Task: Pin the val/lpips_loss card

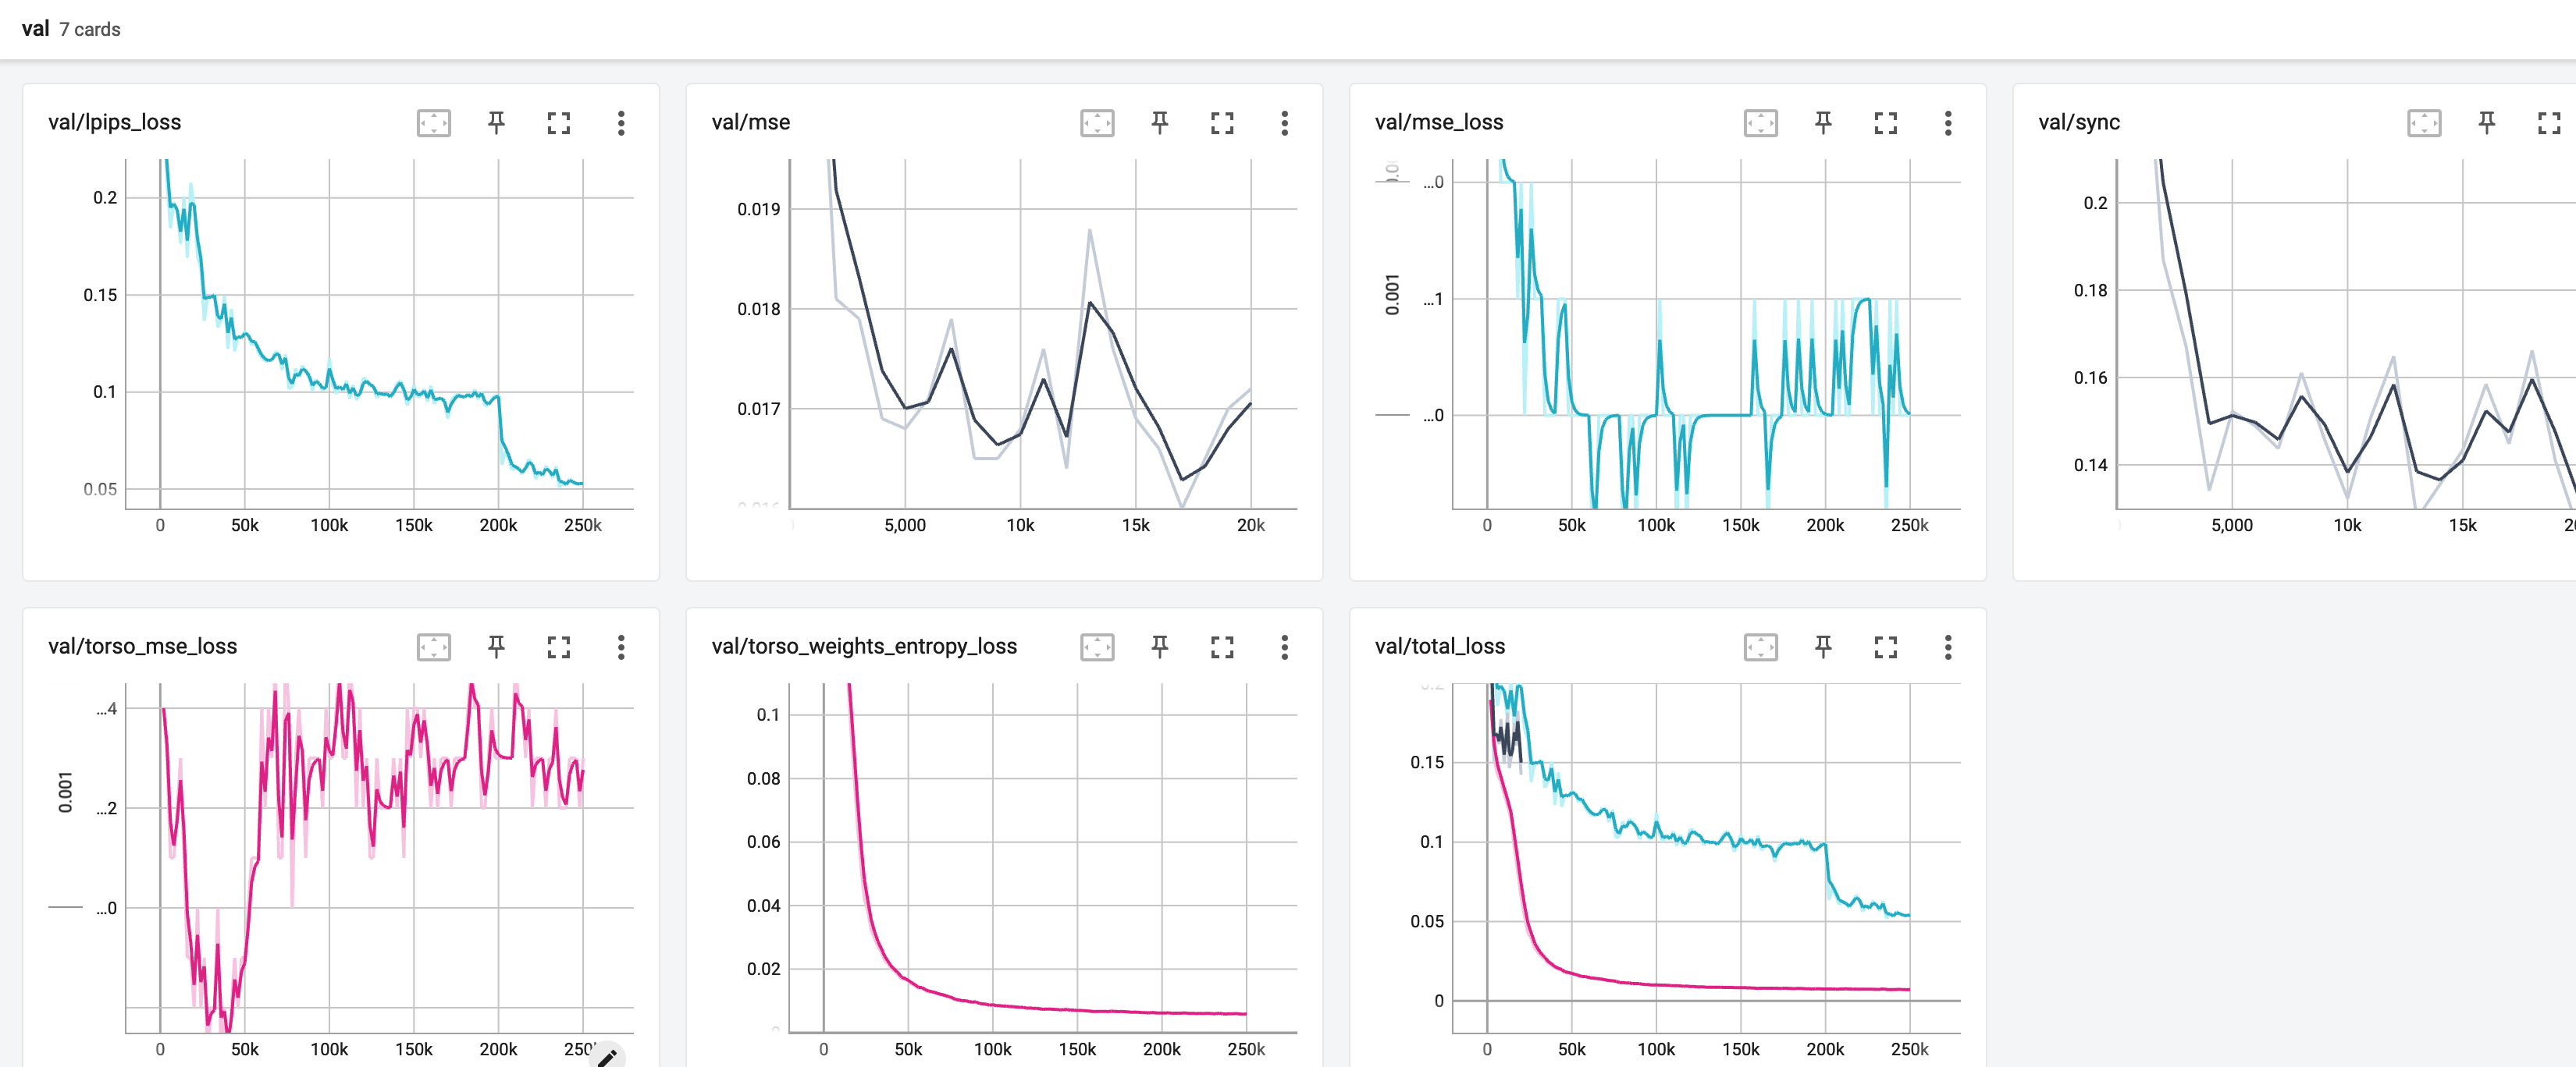Action: click(496, 123)
